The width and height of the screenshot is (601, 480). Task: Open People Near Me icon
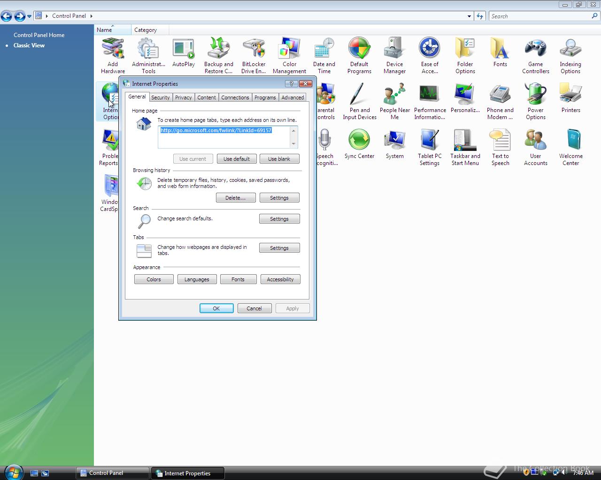[x=395, y=101]
